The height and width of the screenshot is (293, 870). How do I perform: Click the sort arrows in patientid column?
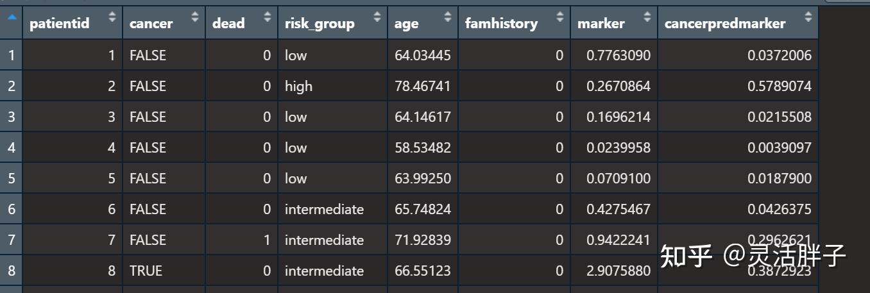coord(113,17)
